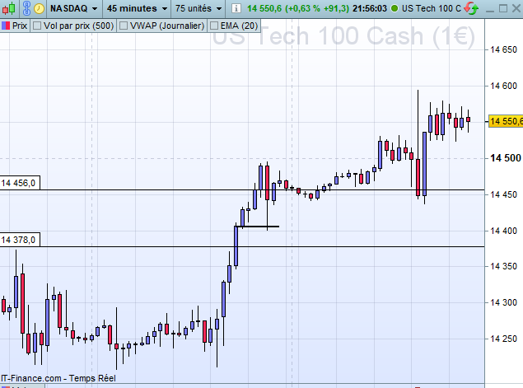Image resolution: width=523 pixels, height=388 pixels.
Task: Click the red-green buy/sell arrows icon
Action: click(471, 8)
